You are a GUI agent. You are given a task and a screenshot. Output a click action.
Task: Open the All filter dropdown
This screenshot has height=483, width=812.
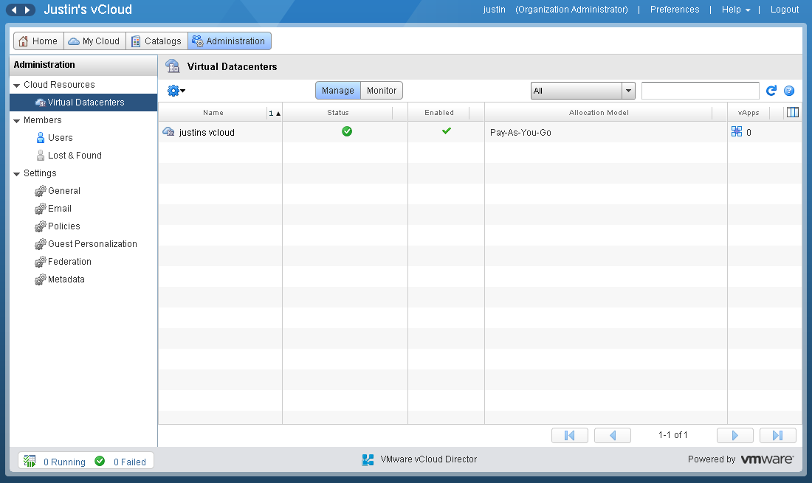(x=582, y=91)
